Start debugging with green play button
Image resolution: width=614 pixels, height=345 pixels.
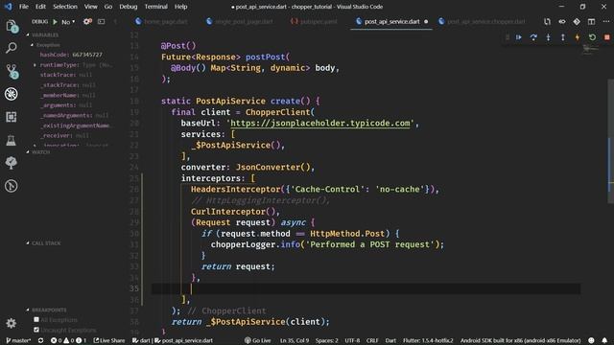click(x=56, y=22)
